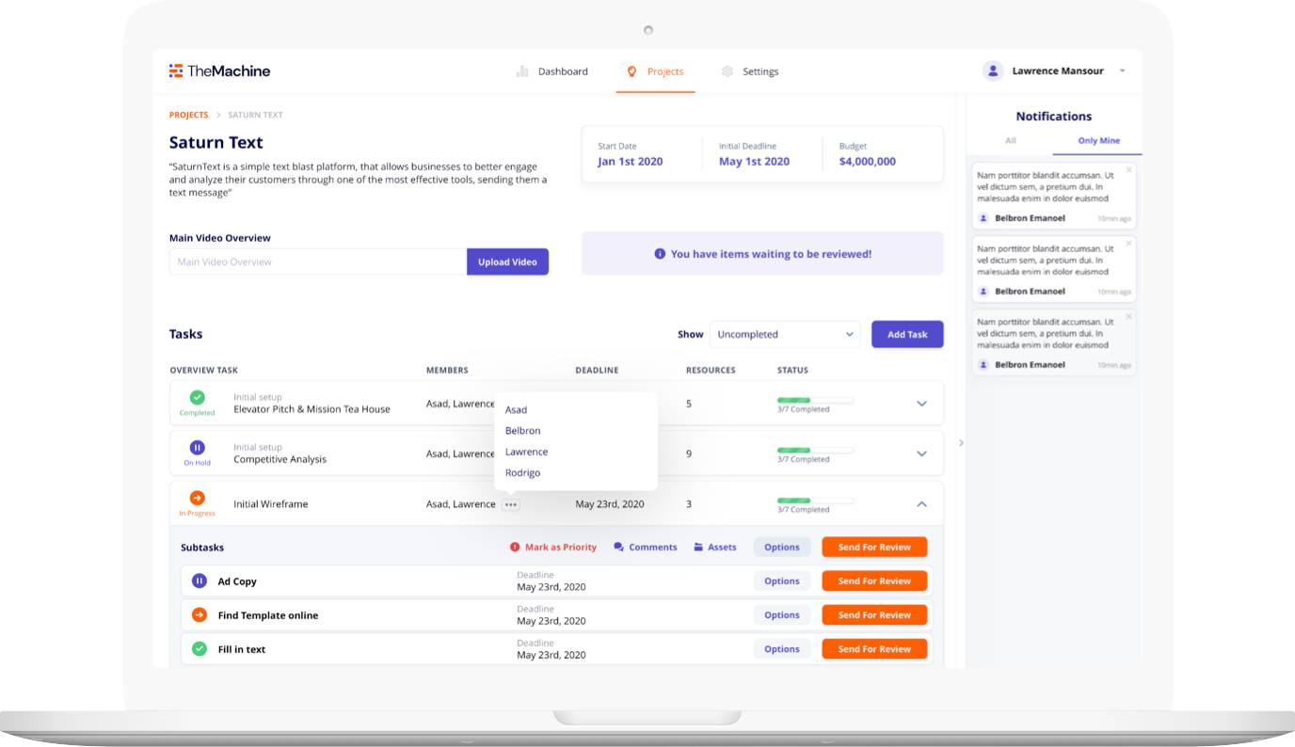Click the three-dots members icon on Initial Wireframe
This screenshot has width=1295, height=747.
click(510, 504)
